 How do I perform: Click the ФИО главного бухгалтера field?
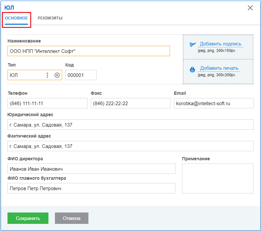pos(91,188)
